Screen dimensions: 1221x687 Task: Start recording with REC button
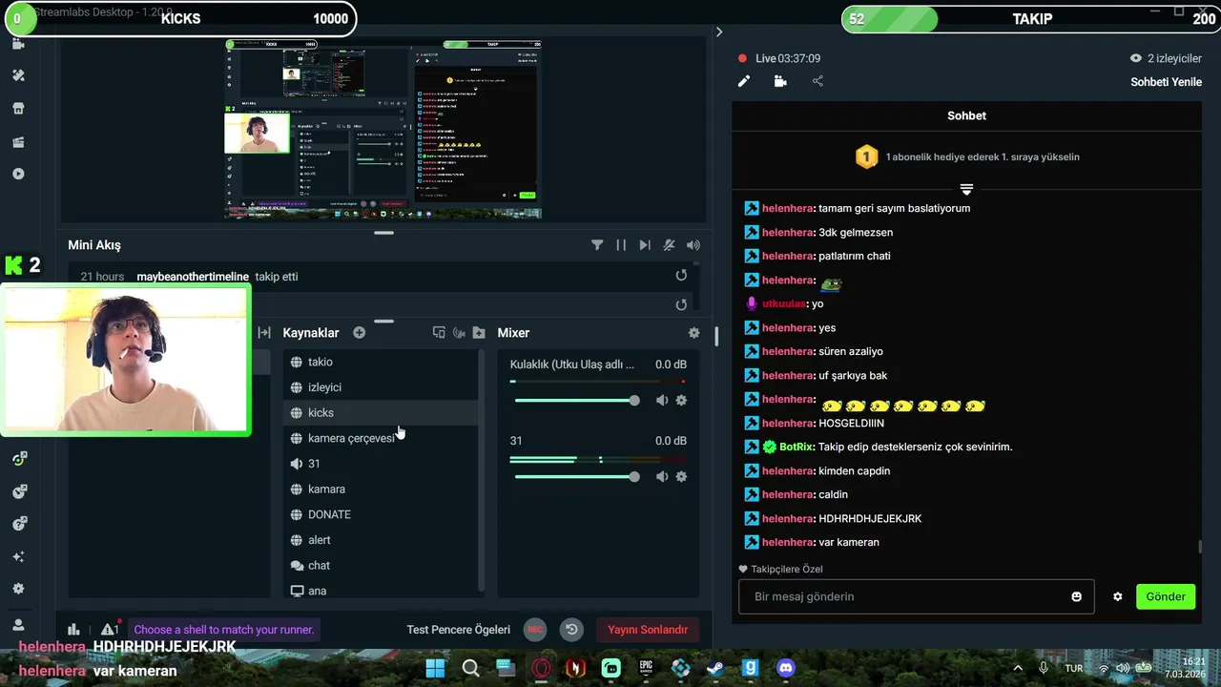coord(535,630)
